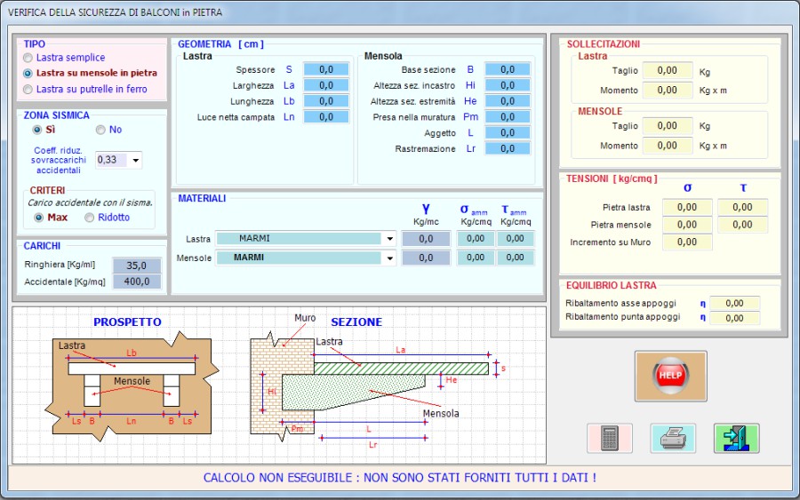
Task: Click Pietra lastra σ tension value
Action: (687, 207)
